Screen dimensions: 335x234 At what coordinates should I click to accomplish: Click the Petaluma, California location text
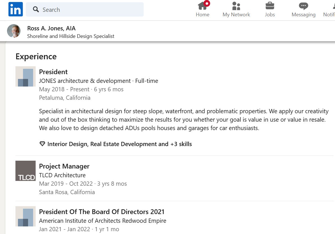point(65,98)
